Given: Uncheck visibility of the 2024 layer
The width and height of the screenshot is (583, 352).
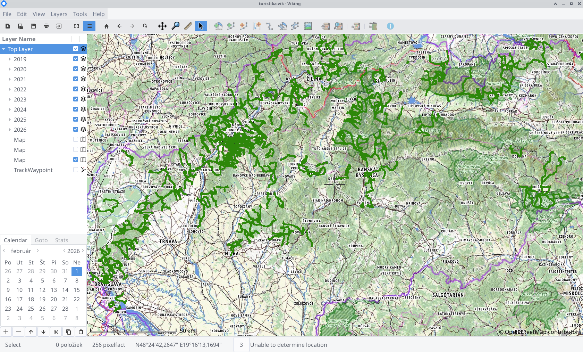Looking at the screenshot, I should [76, 109].
